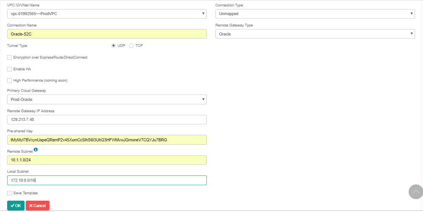Enable the Save Template checkbox
The width and height of the screenshot is (423, 212).
point(9,193)
